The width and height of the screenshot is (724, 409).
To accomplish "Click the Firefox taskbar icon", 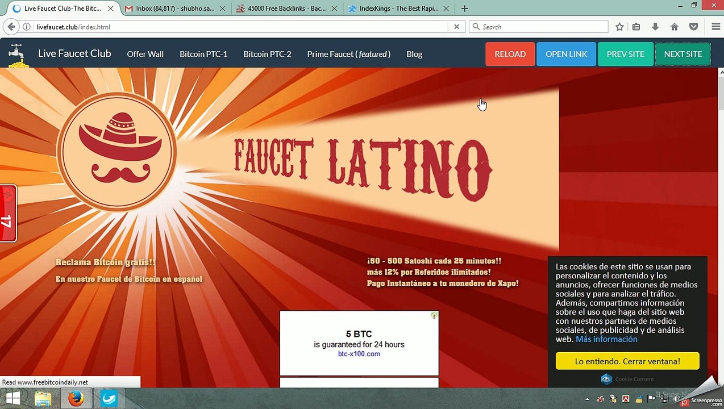I will [x=76, y=399].
